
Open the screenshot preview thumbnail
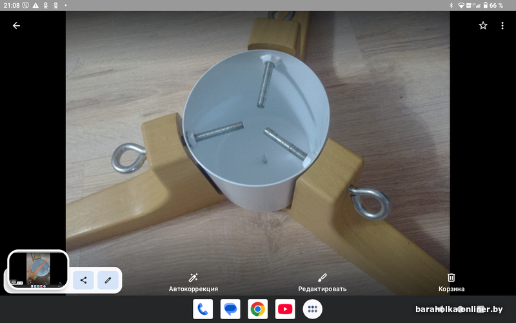pyautogui.click(x=38, y=269)
